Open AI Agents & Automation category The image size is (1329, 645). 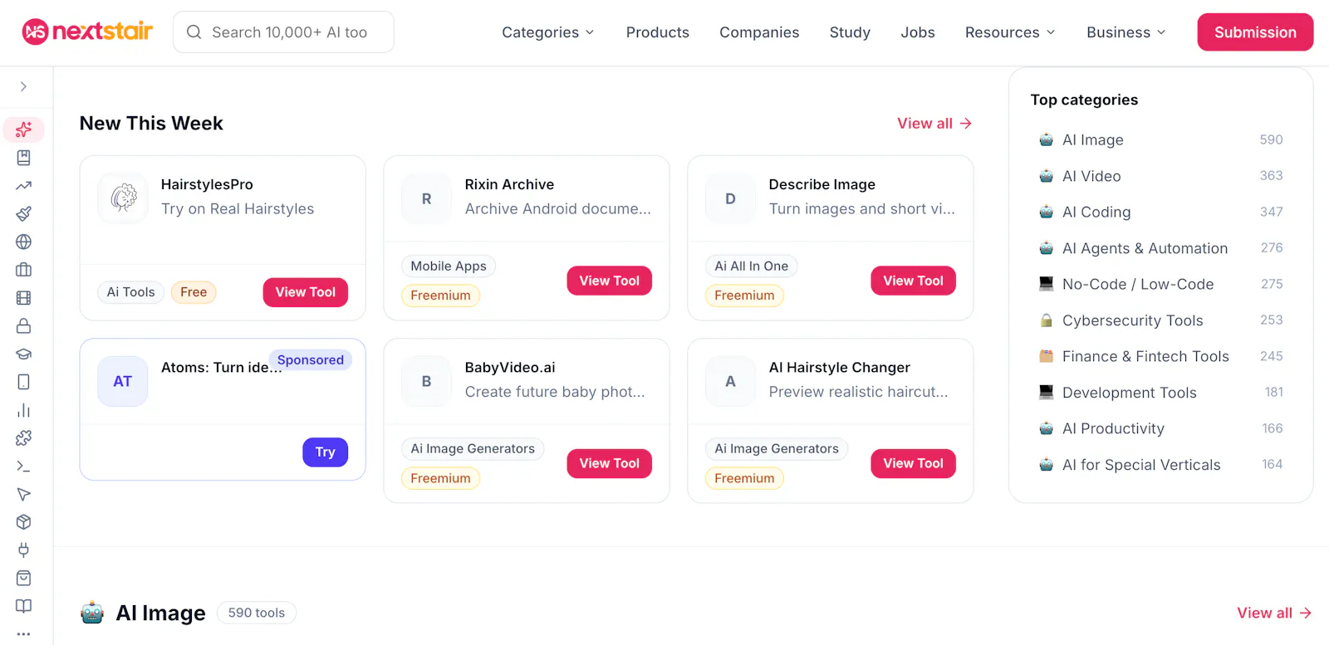[1160, 248]
